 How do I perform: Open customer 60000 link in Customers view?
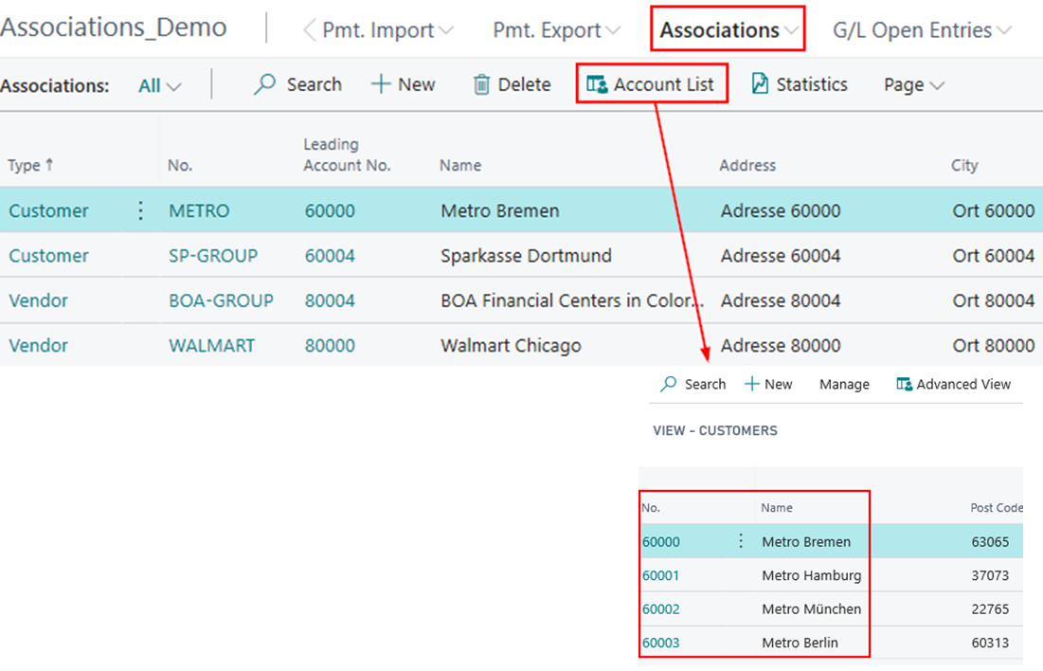[x=660, y=541]
